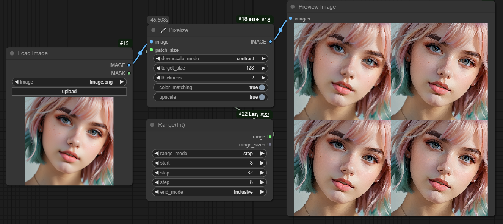Image resolution: width=503 pixels, height=224 pixels.
Task: Select the top-left preview image thumbnail
Action: (x=342, y=71)
